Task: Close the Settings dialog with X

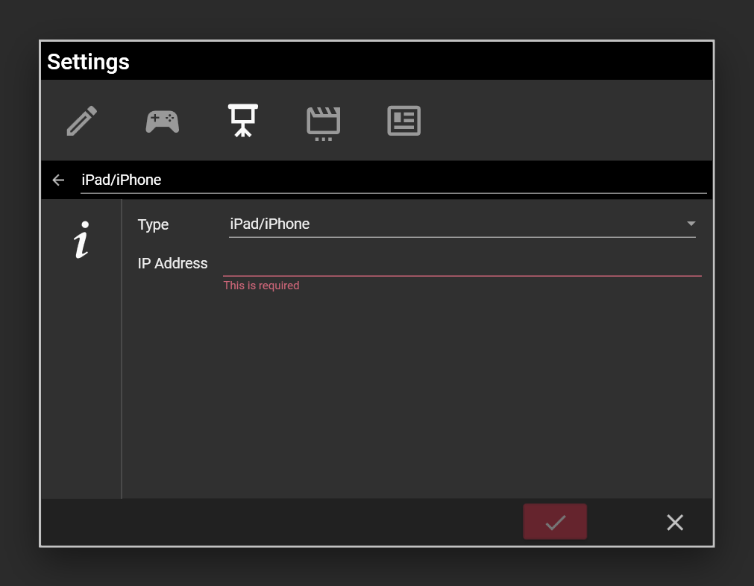Action: coord(674,523)
